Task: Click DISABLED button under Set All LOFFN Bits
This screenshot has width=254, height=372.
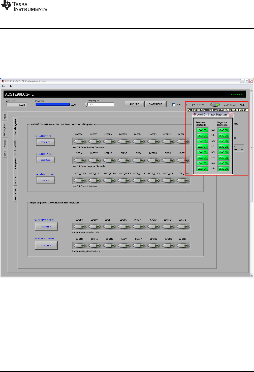Action: (x=46, y=160)
